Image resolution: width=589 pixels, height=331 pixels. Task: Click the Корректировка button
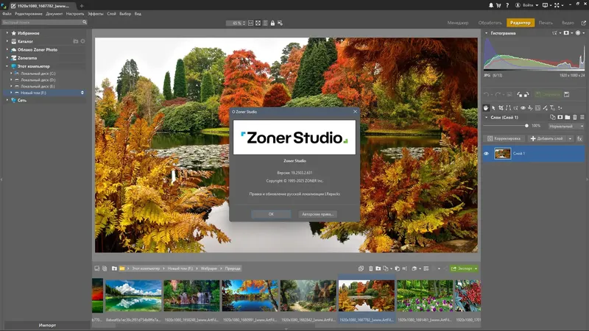[504, 138]
